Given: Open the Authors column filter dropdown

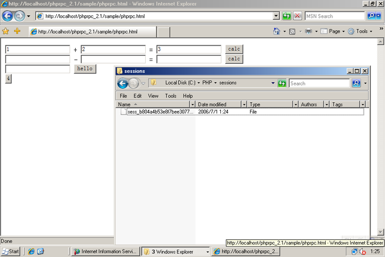Looking at the screenshot, I should [x=326, y=105].
